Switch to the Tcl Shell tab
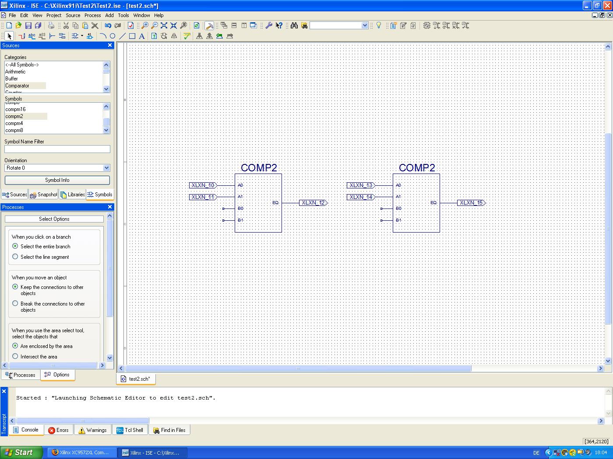The image size is (613, 459). [130, 430]
